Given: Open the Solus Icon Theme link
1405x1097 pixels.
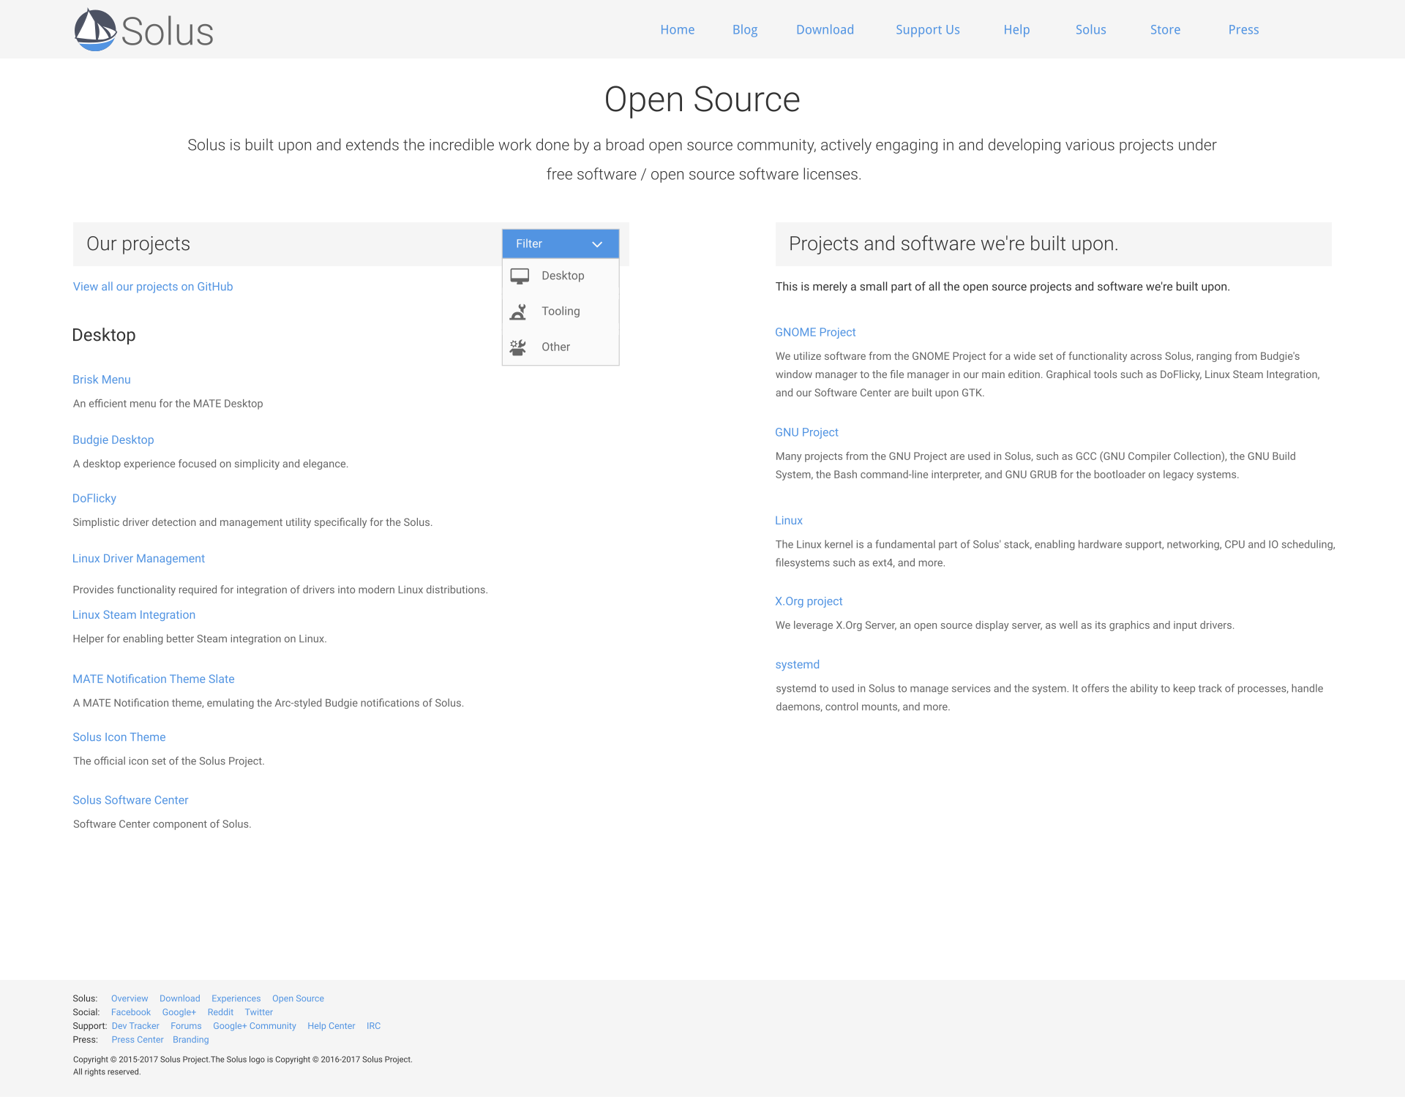Looking at the screenshot, I should (x=119, y=737).
